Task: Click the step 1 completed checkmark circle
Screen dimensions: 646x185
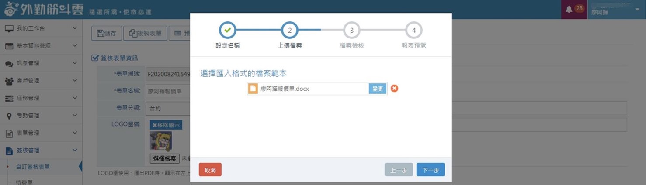Action: [x=227, y=31]
